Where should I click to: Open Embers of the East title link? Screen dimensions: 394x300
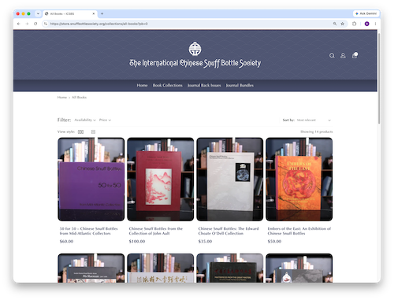(x=299, y=231)
